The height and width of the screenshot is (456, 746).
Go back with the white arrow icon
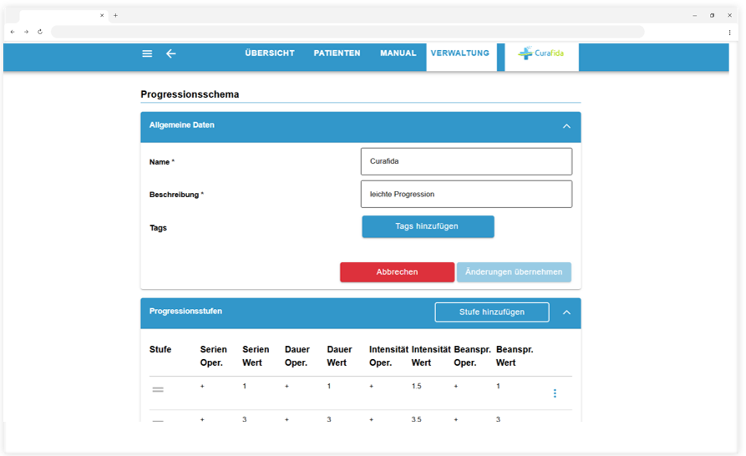(170, 53)
